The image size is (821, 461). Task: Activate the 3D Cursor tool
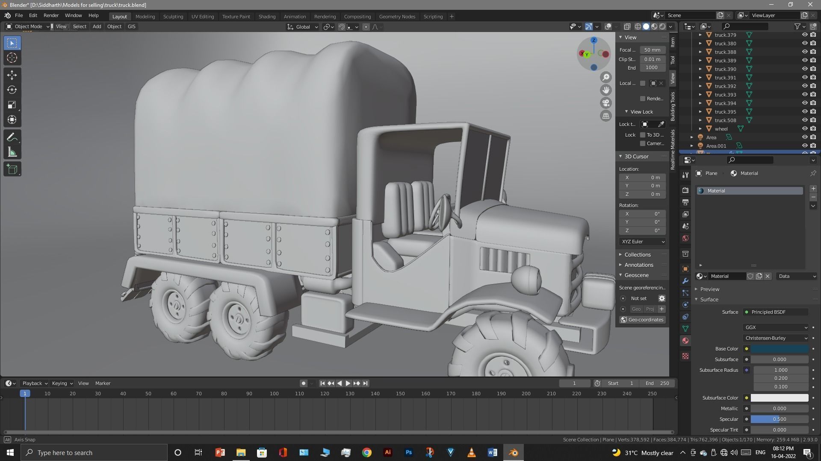tap(12, 58)
